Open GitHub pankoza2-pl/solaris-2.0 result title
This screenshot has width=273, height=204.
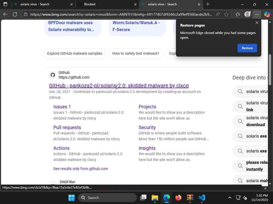(119, 86)
